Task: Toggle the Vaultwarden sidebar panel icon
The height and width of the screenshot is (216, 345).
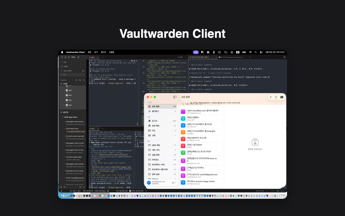Action: [175, 97]
